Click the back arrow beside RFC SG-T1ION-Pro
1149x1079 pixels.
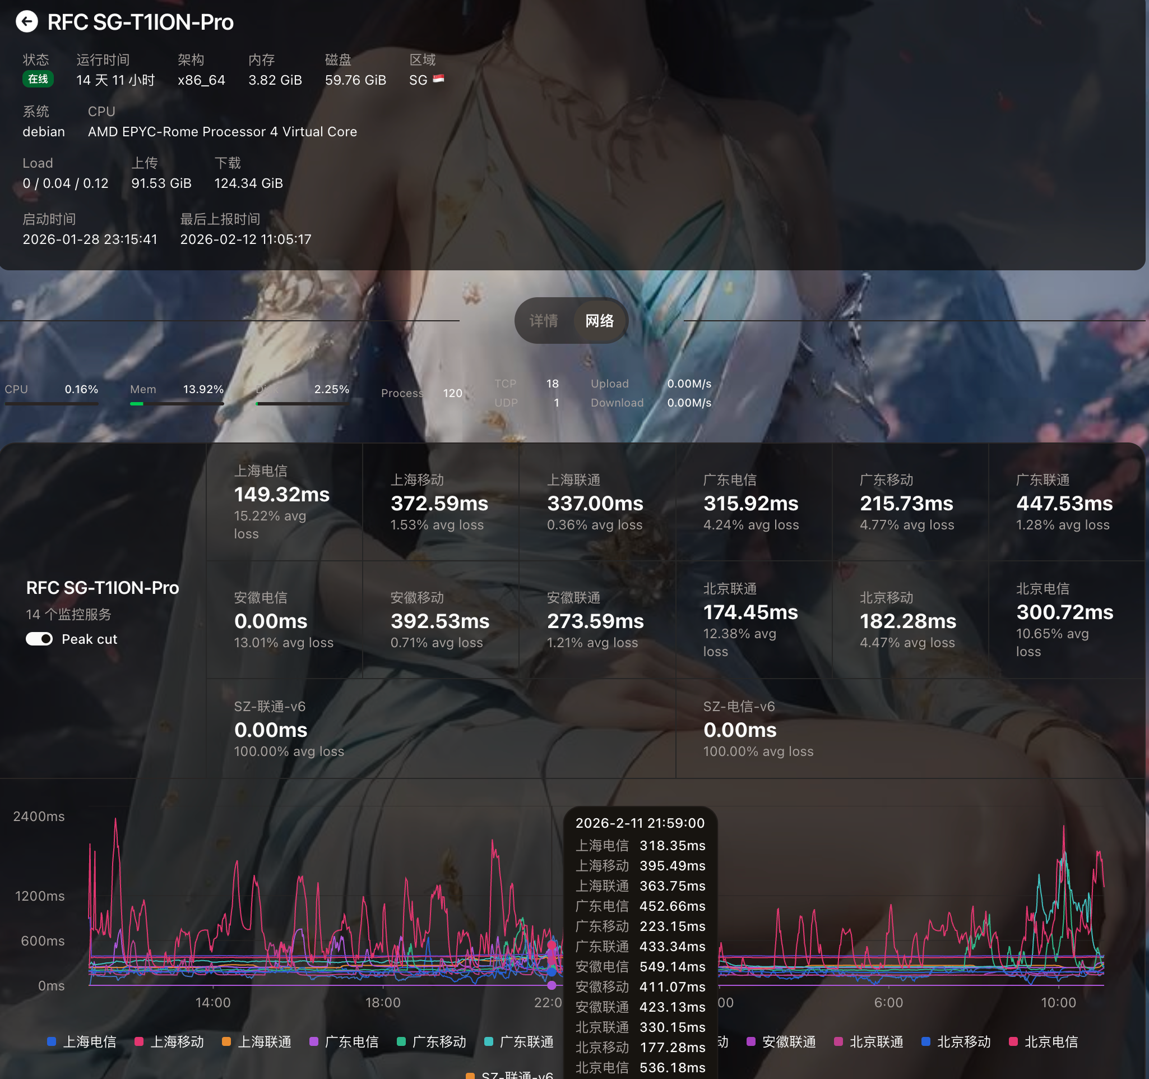point(26,22)
